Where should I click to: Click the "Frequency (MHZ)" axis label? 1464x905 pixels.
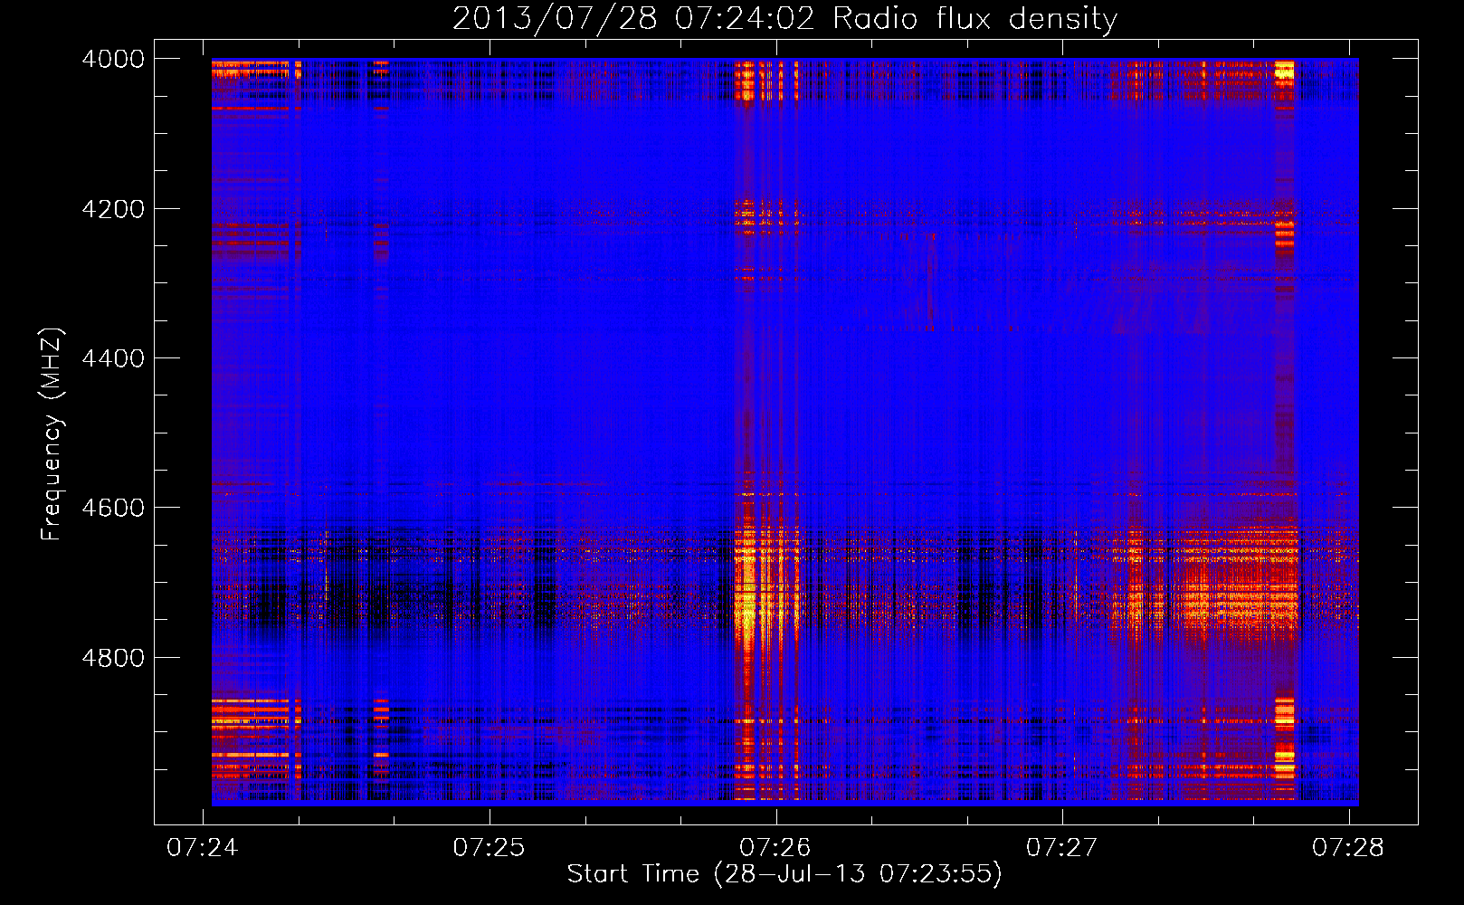(52, 434)
